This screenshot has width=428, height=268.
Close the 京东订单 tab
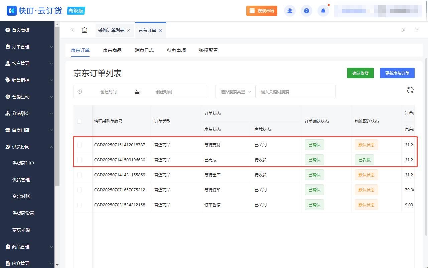click(x=160, y=30)
